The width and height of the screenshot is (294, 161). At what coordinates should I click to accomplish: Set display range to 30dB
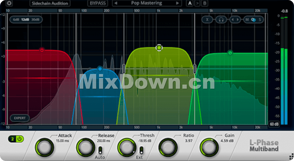[x=35, y=20]
